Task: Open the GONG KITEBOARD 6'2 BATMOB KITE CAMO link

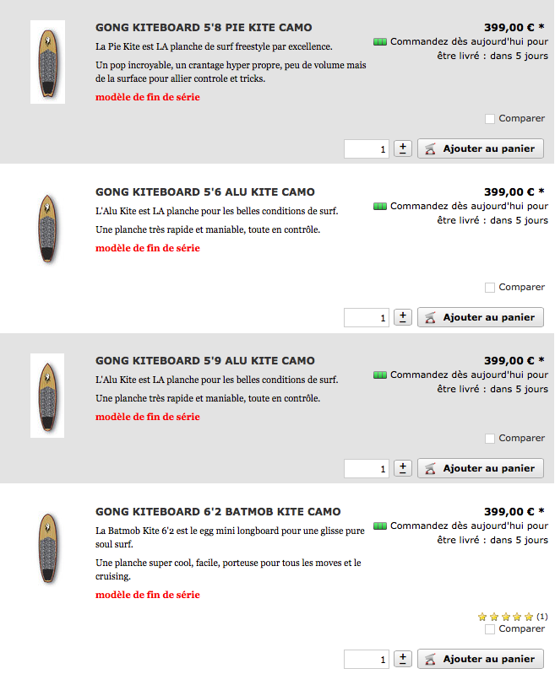Action: click(218, 512)
